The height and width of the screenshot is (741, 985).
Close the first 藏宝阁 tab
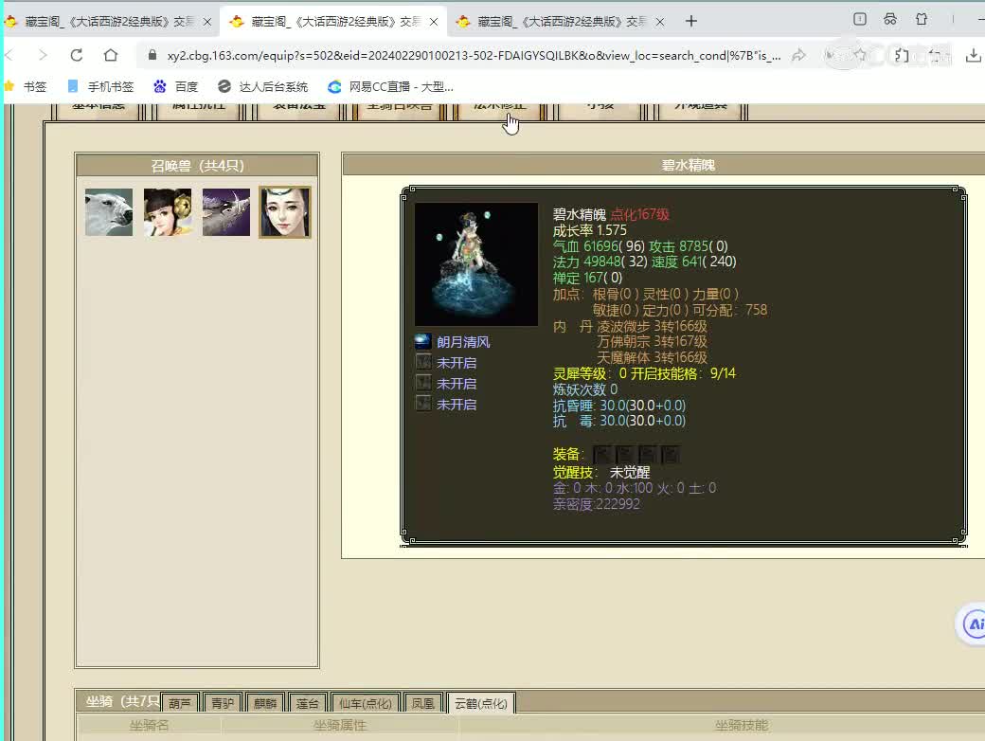point(207,22)
